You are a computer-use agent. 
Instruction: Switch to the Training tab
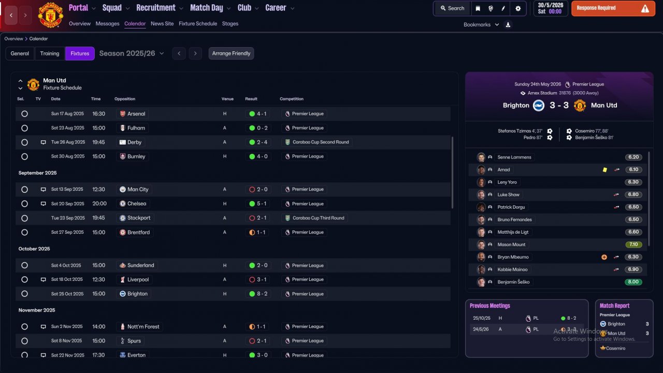50,53
